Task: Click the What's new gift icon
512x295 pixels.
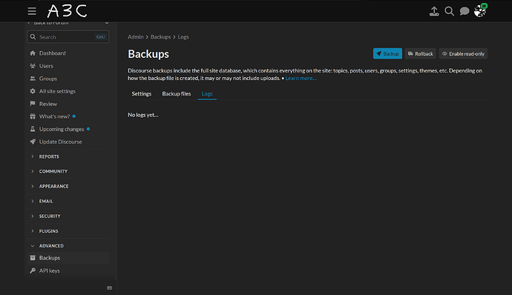Action: click(33, 116)
